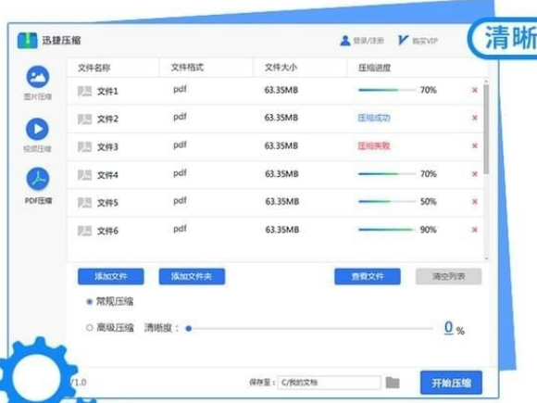Click the 文件4 70% progress bar
Viewport: 537px width, 403px height.
tap(387, 174)
